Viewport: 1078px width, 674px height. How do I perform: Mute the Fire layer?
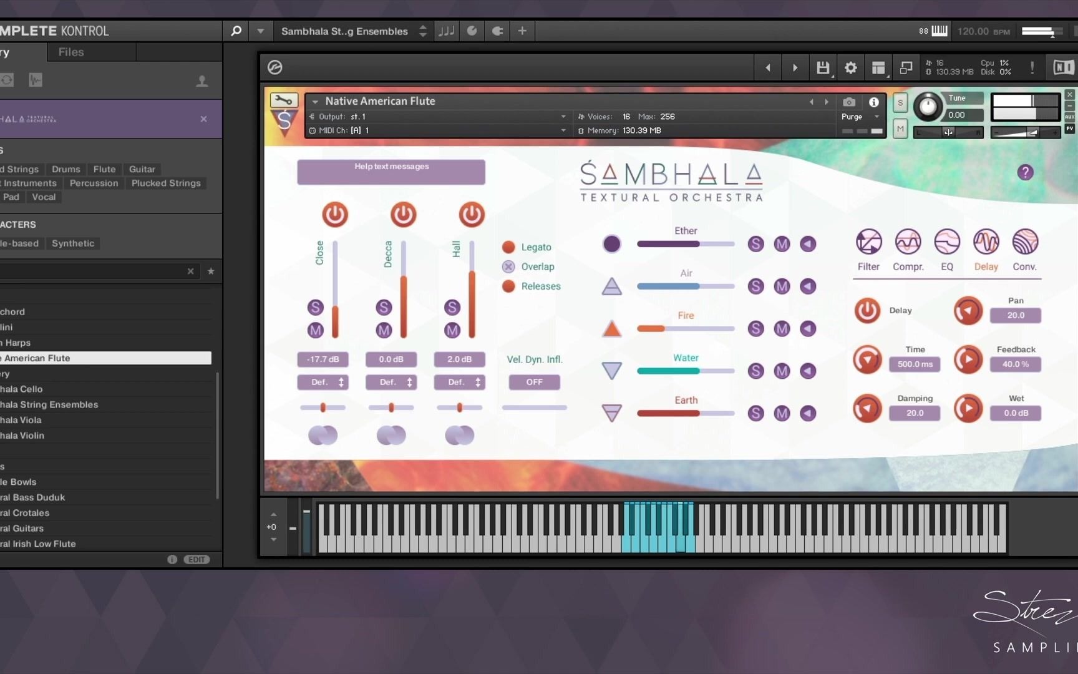coord(782,328)
